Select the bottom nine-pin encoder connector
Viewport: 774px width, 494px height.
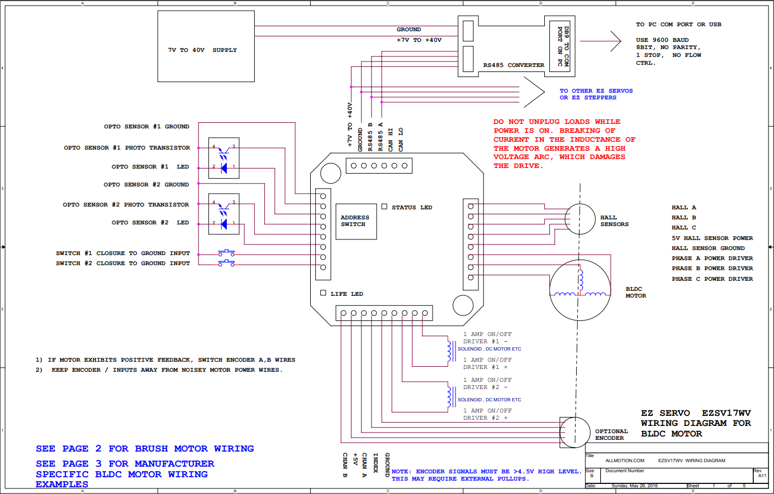[384, 313]
